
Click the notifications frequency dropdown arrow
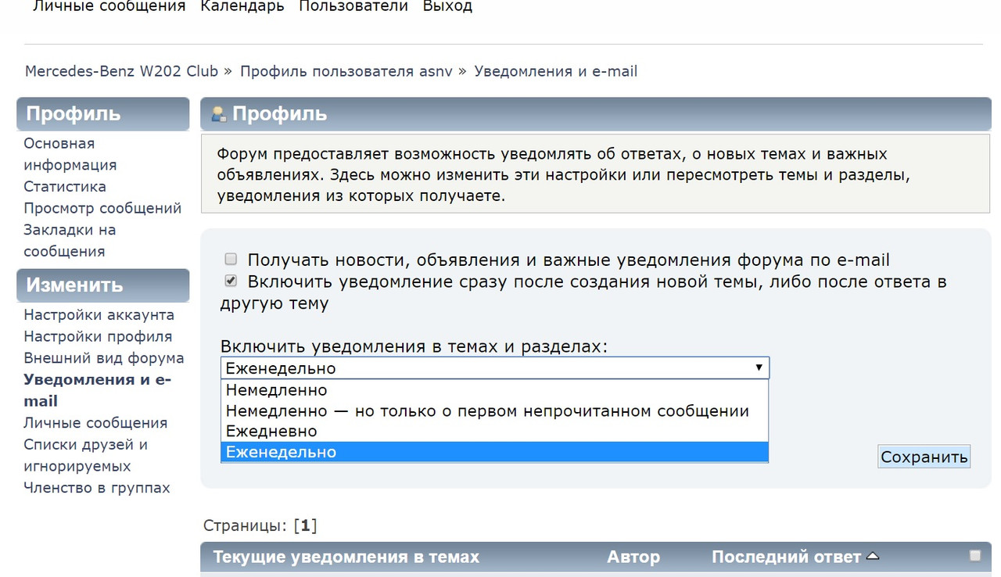point(758,367)
